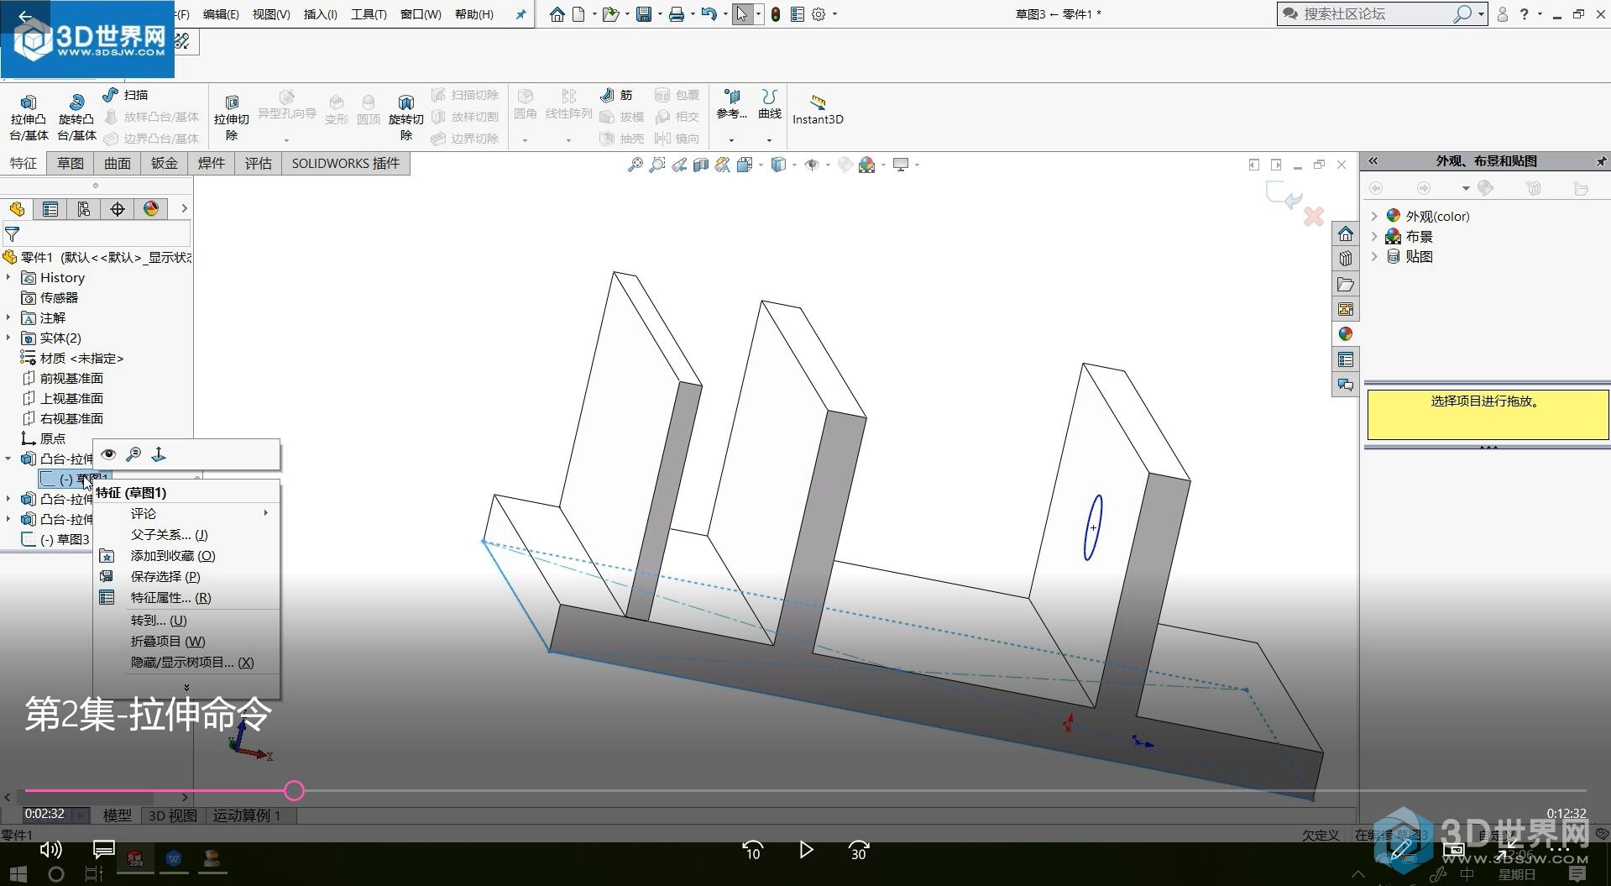This screenshot has width=1611, height=886.
Task: Expand 外观(color) in task pane
Action: tap(1374, 216)
